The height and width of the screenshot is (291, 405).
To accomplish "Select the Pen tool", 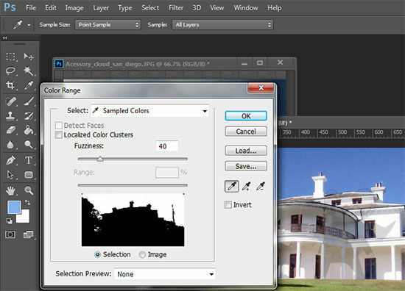I will click(10, 160).
